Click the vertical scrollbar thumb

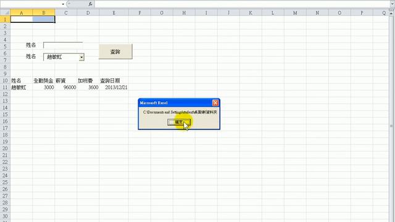tap(391, 126)
